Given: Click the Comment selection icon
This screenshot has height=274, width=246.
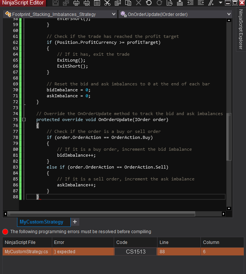Looking at the screenshot, I should point(211,3).
